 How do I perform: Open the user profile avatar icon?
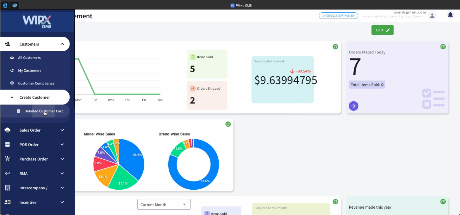[x=432, y=16]
